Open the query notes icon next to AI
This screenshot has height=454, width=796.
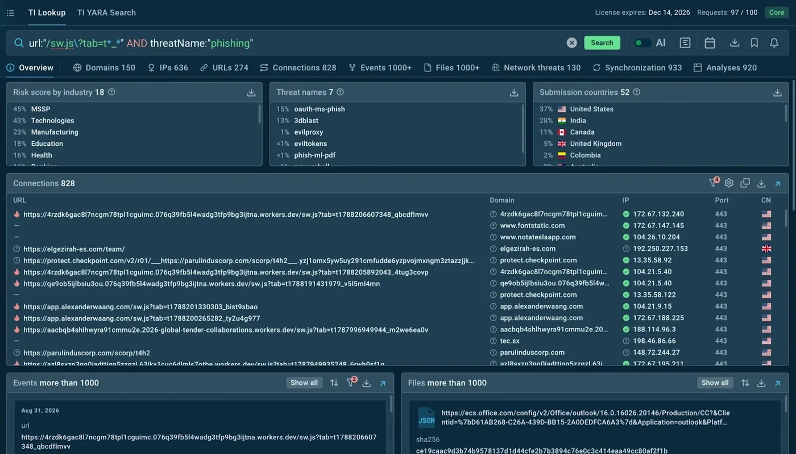coord(685,43)
